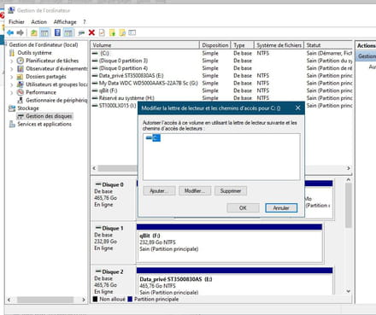Expand the Dossiers partagés node
The height and width of the screenshot is (315, 376).
click(x=12, y=77)
